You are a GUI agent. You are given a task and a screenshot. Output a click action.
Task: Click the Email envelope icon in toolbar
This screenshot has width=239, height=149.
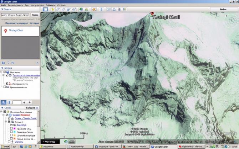pos(108,9)
